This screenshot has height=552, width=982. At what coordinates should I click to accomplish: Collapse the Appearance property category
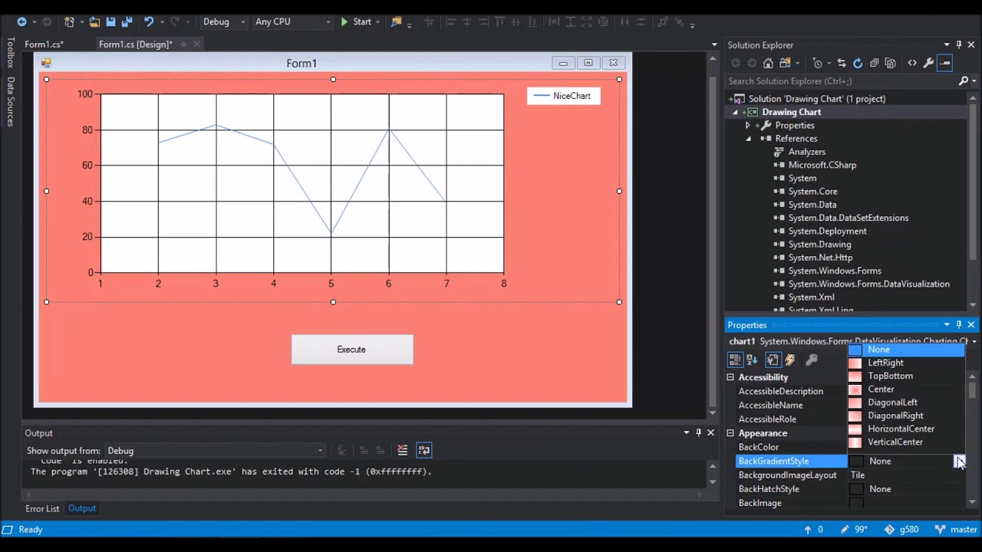[730, 433]
